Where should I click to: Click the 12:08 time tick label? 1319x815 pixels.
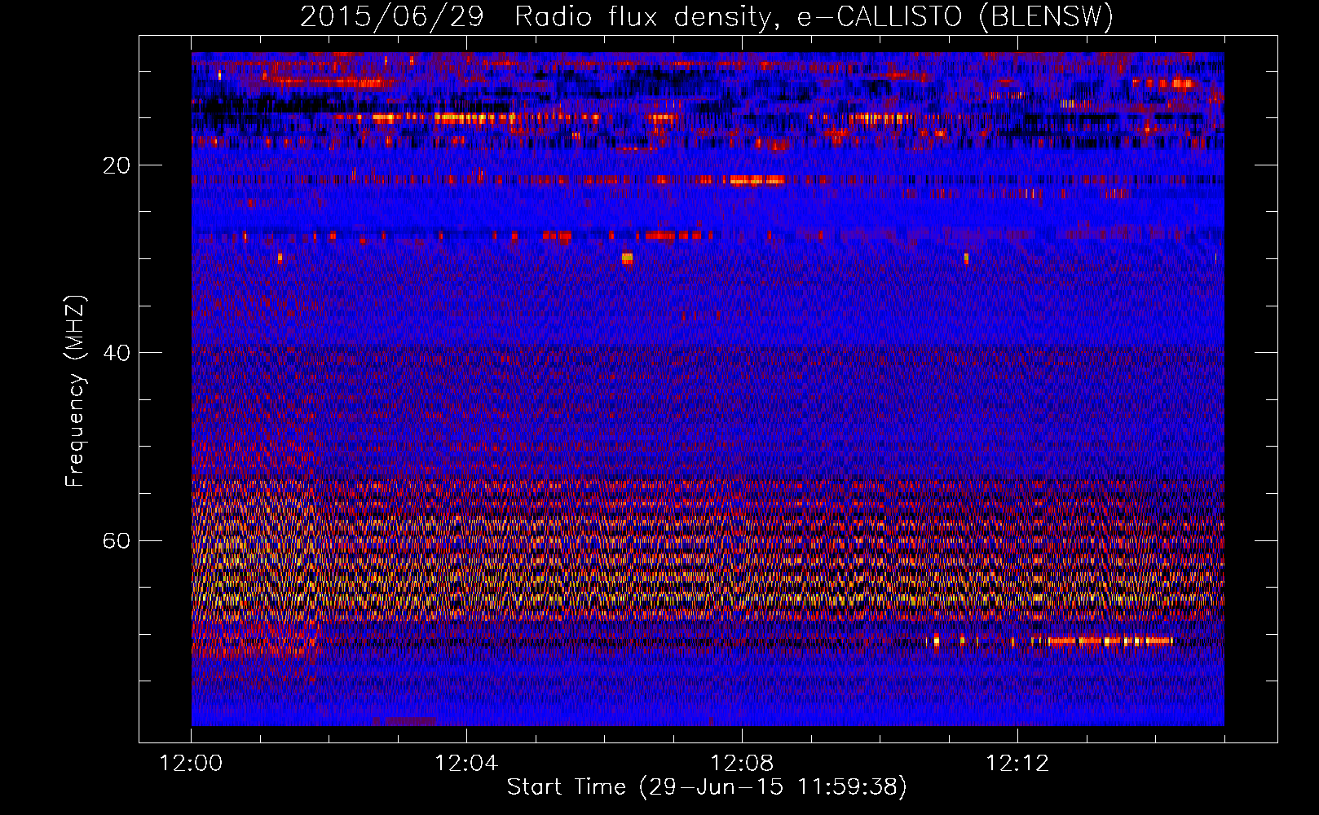tap(742, 764)
